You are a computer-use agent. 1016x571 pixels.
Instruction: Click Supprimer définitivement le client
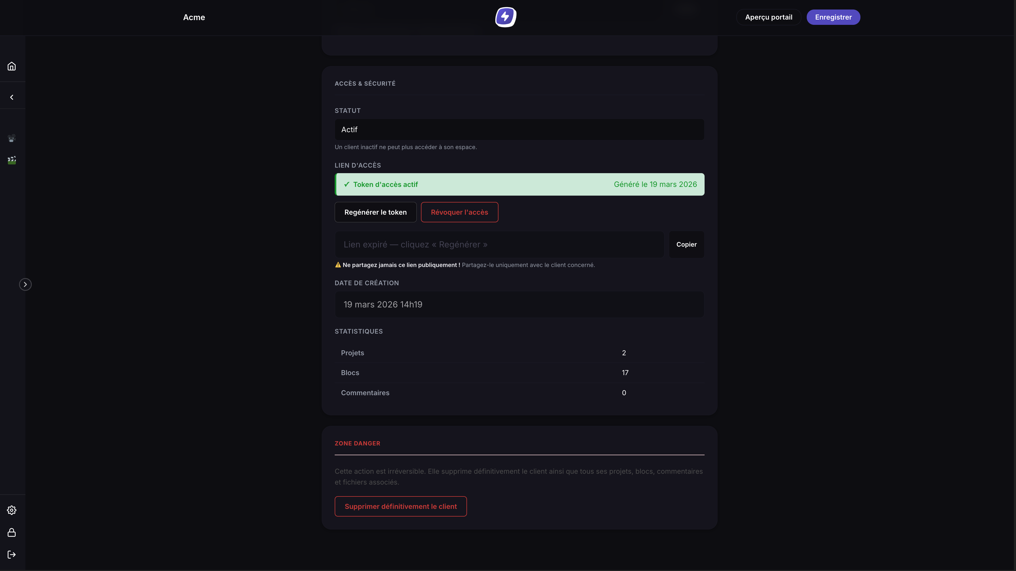pyautogui.click(x=401, y=507)
